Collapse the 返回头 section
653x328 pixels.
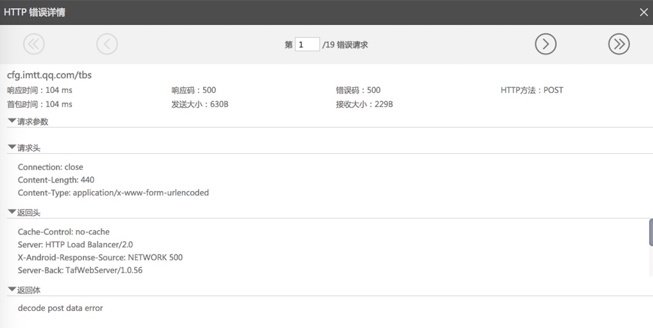click(12, 212)
